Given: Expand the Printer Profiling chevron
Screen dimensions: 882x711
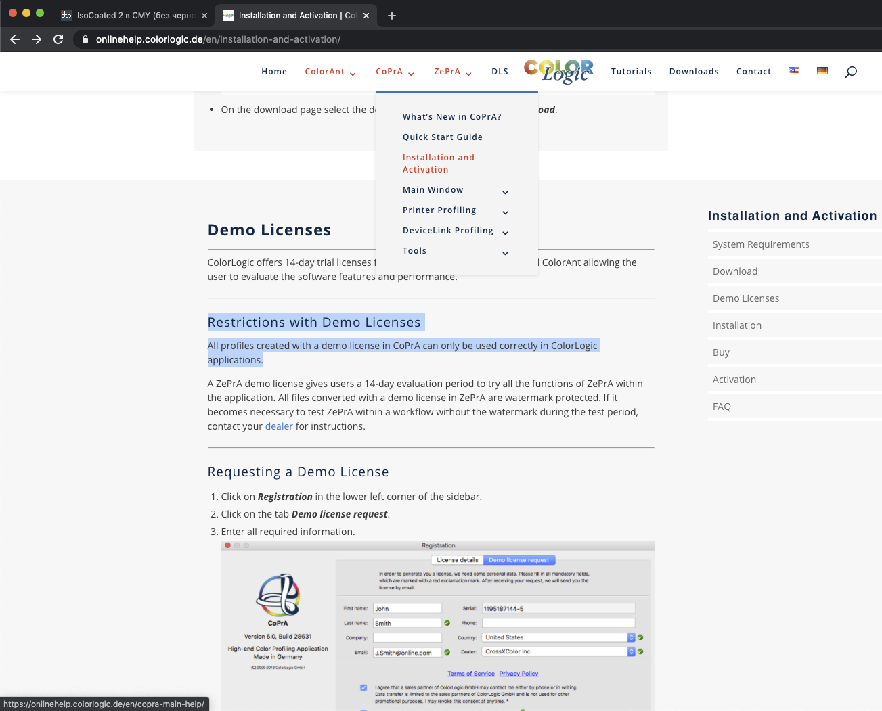Looking at the screenshot, I should coord(505,213).
